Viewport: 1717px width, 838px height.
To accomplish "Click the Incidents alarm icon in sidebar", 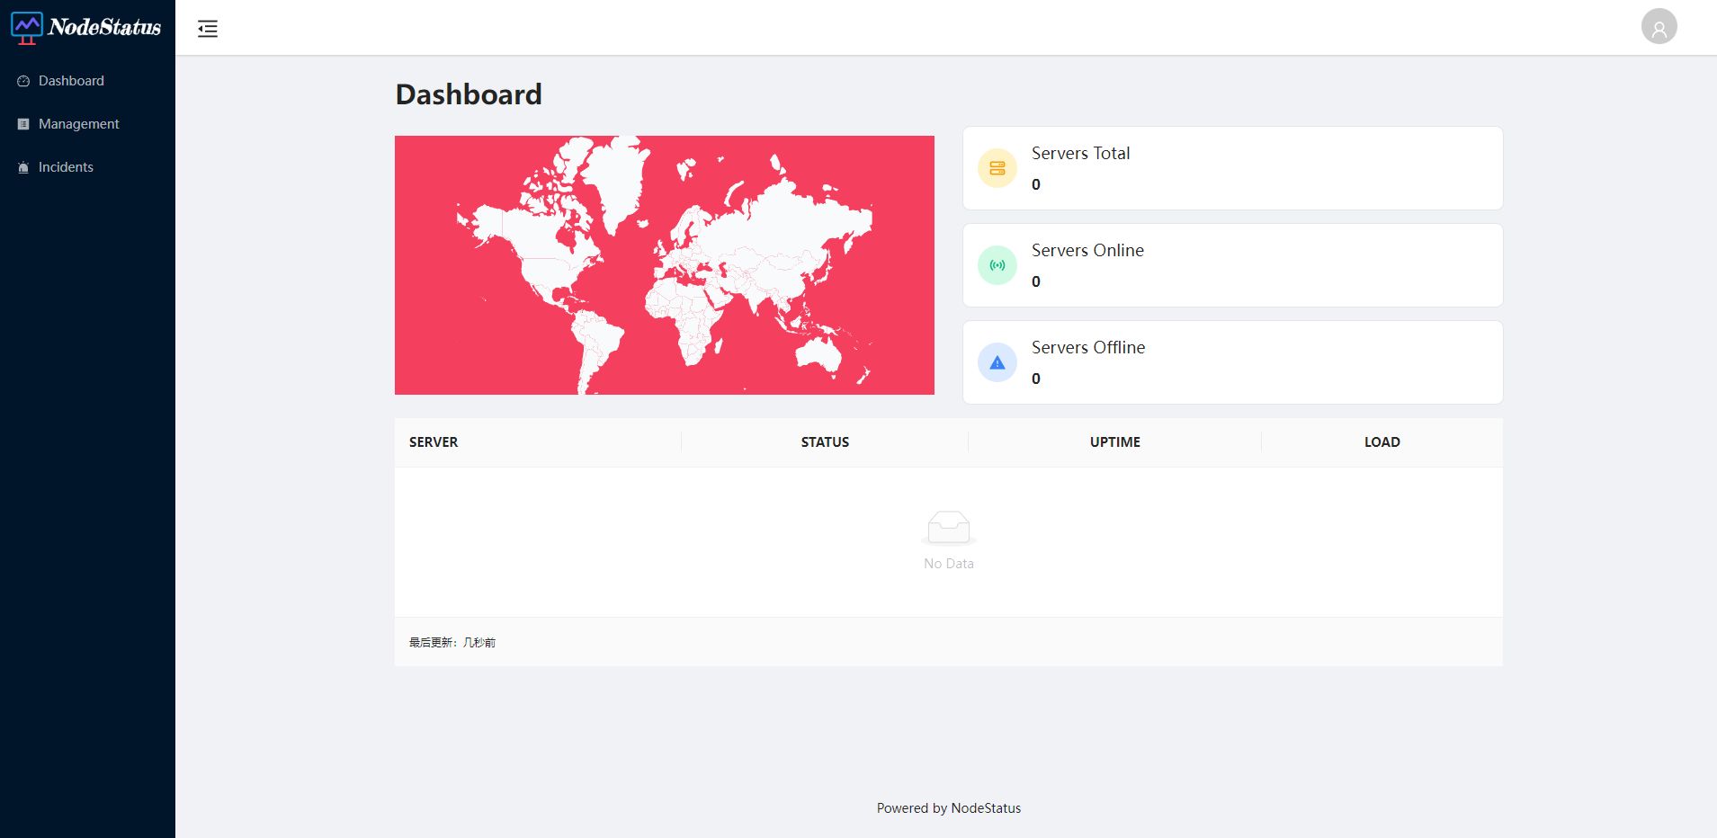I will pos(23,167).
